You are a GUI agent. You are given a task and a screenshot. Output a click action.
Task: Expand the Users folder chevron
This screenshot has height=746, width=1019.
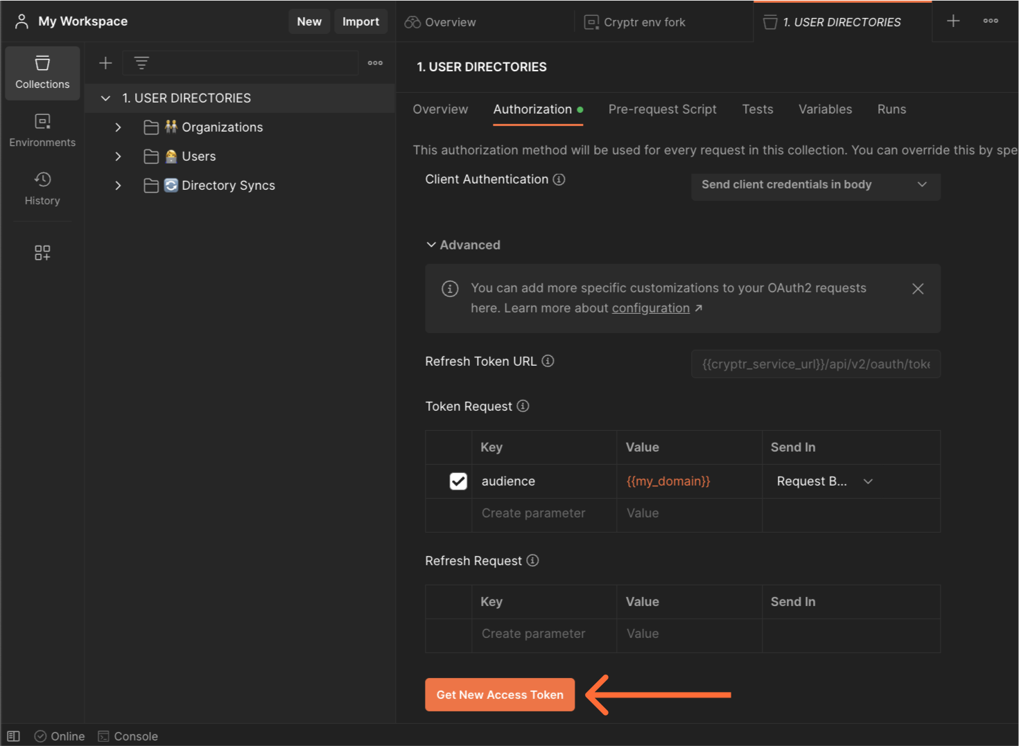pyautogui.click(x=118, y=157)
